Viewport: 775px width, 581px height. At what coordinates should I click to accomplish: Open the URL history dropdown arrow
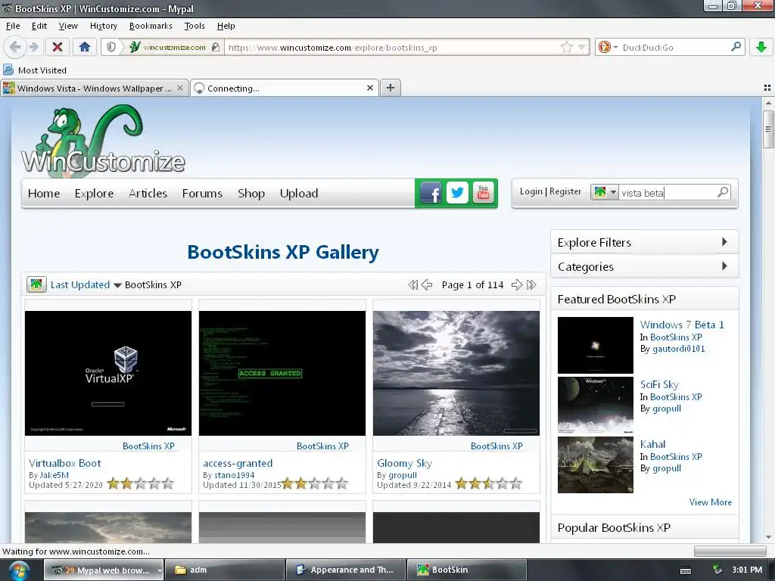[582, 48]
